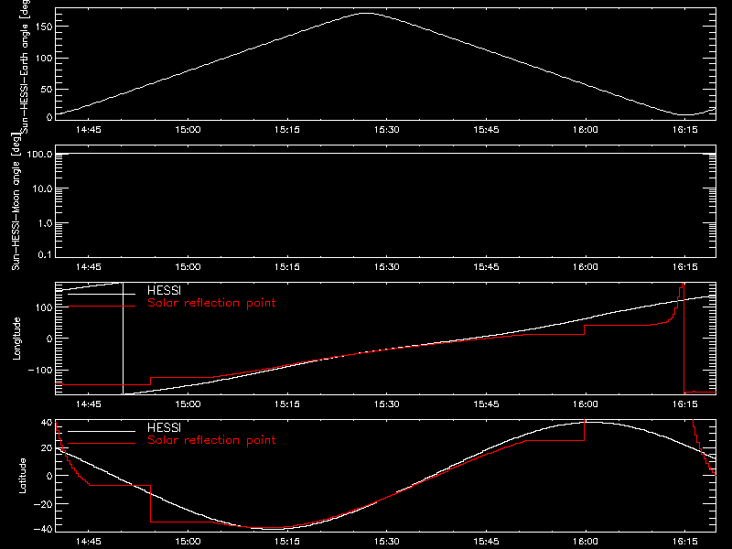Click the 'Sun-HESSI-Moon angle [deg]' y-axis label
Viewport: 732px width, 549px height.
[16, 201]
